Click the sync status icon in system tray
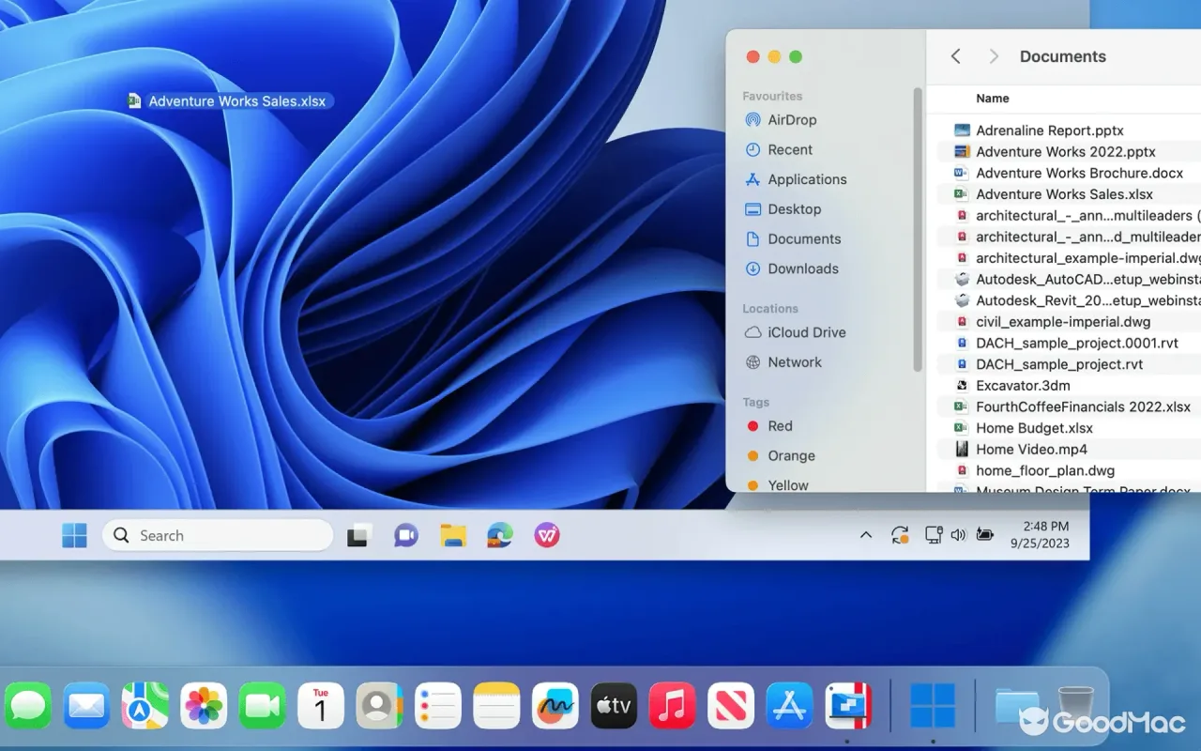This screenshot has height=751, width=1201. pyautogui.click(x=900, y=535)
